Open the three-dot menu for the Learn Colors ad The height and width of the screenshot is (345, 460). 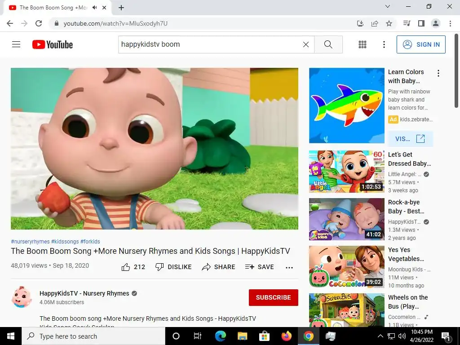[x=438, y=73]
